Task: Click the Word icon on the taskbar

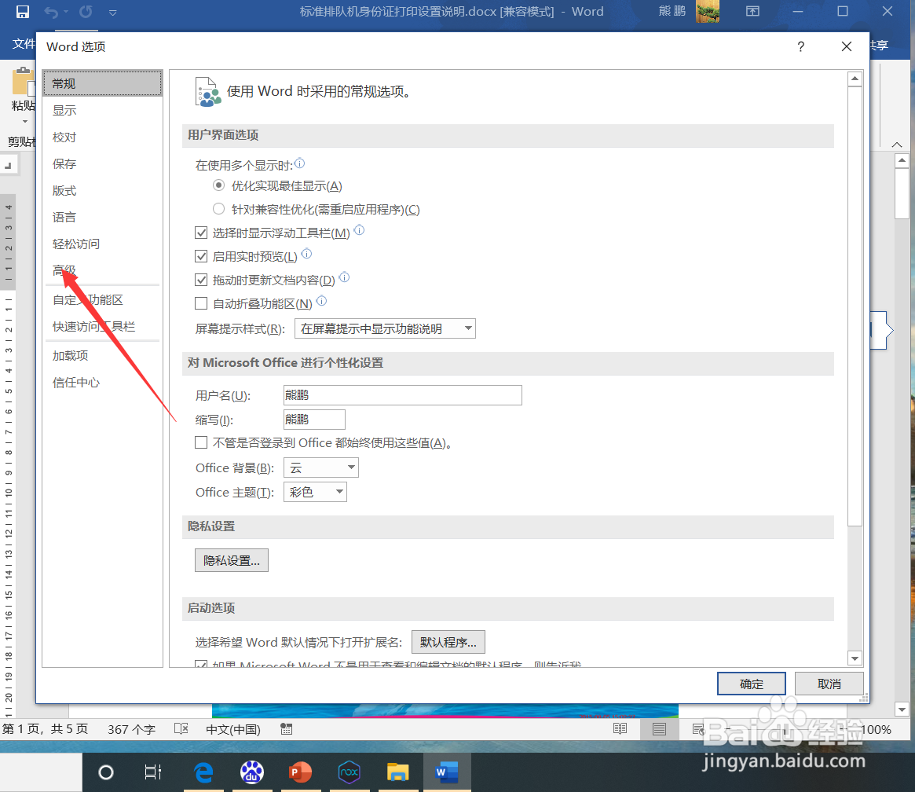Action: point(446,772)
